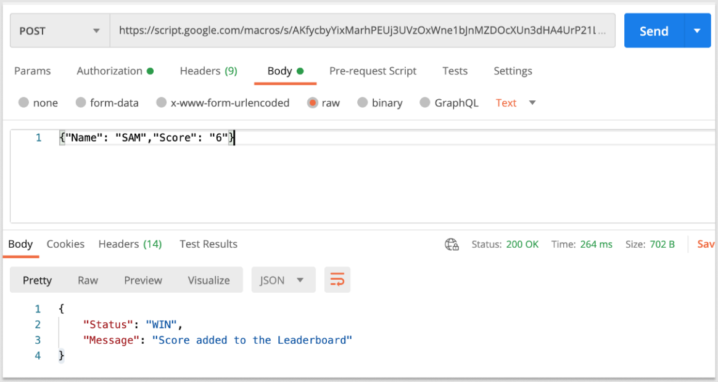Open the POST method dropdown

[60, 31]
